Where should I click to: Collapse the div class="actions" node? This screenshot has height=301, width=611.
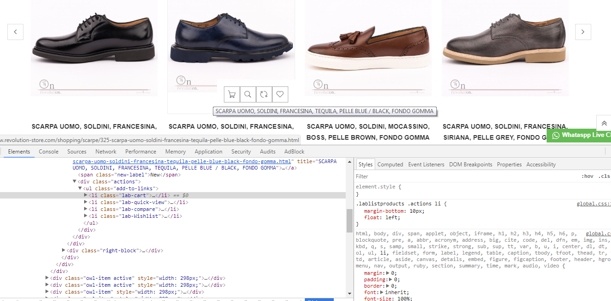click(74, 182)
